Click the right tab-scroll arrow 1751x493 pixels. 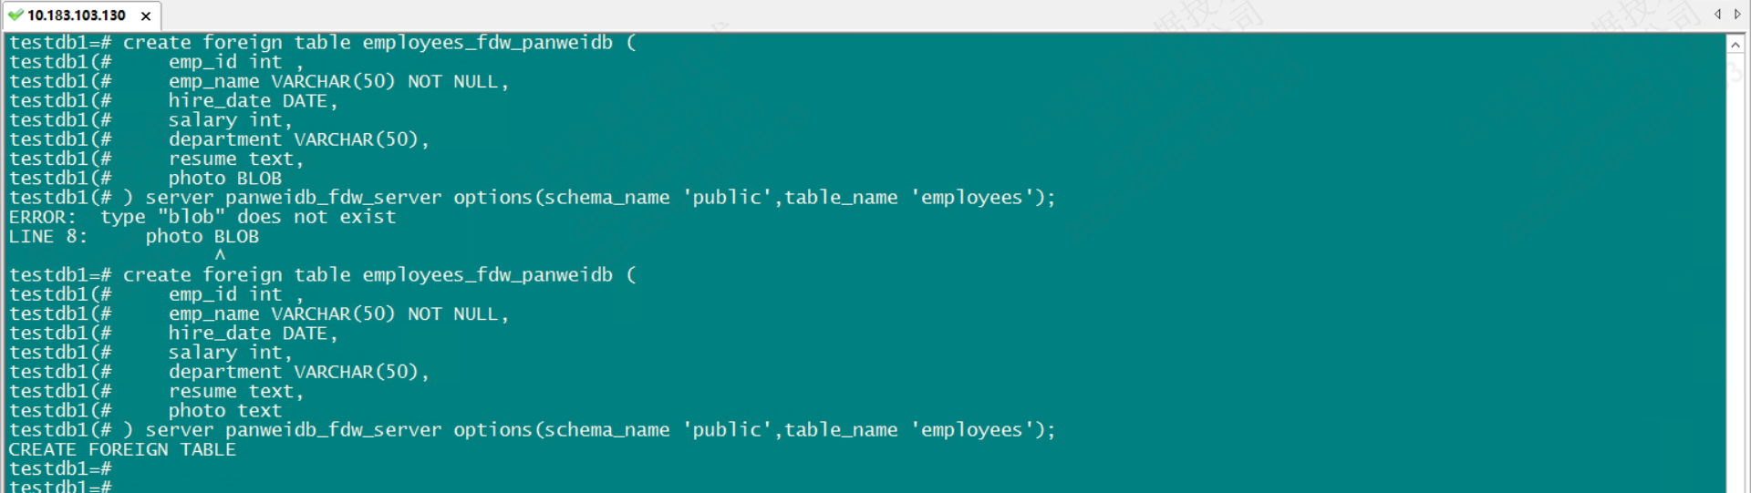point(1737,14)
